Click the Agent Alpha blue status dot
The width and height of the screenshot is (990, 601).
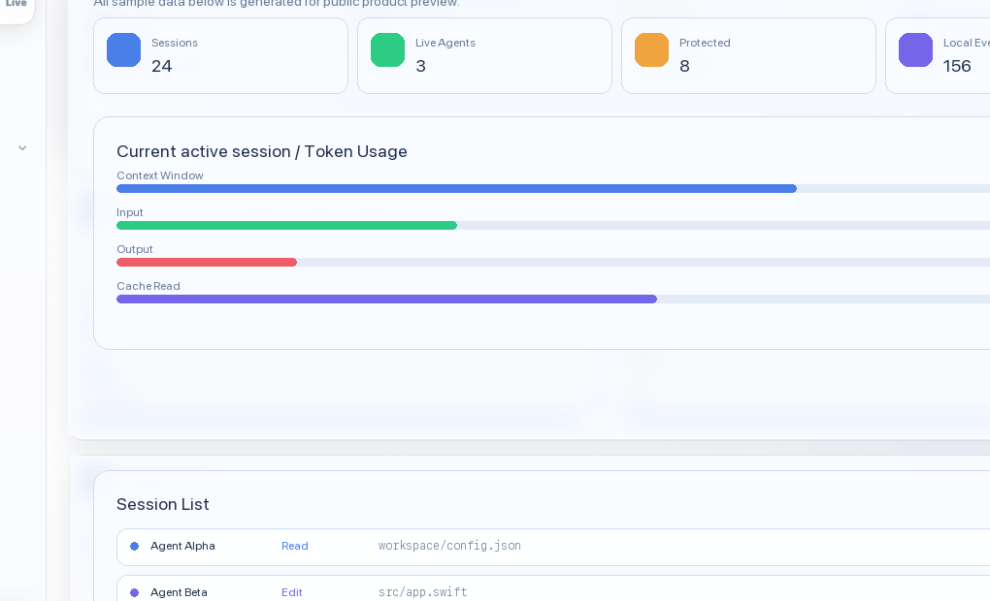135,546
